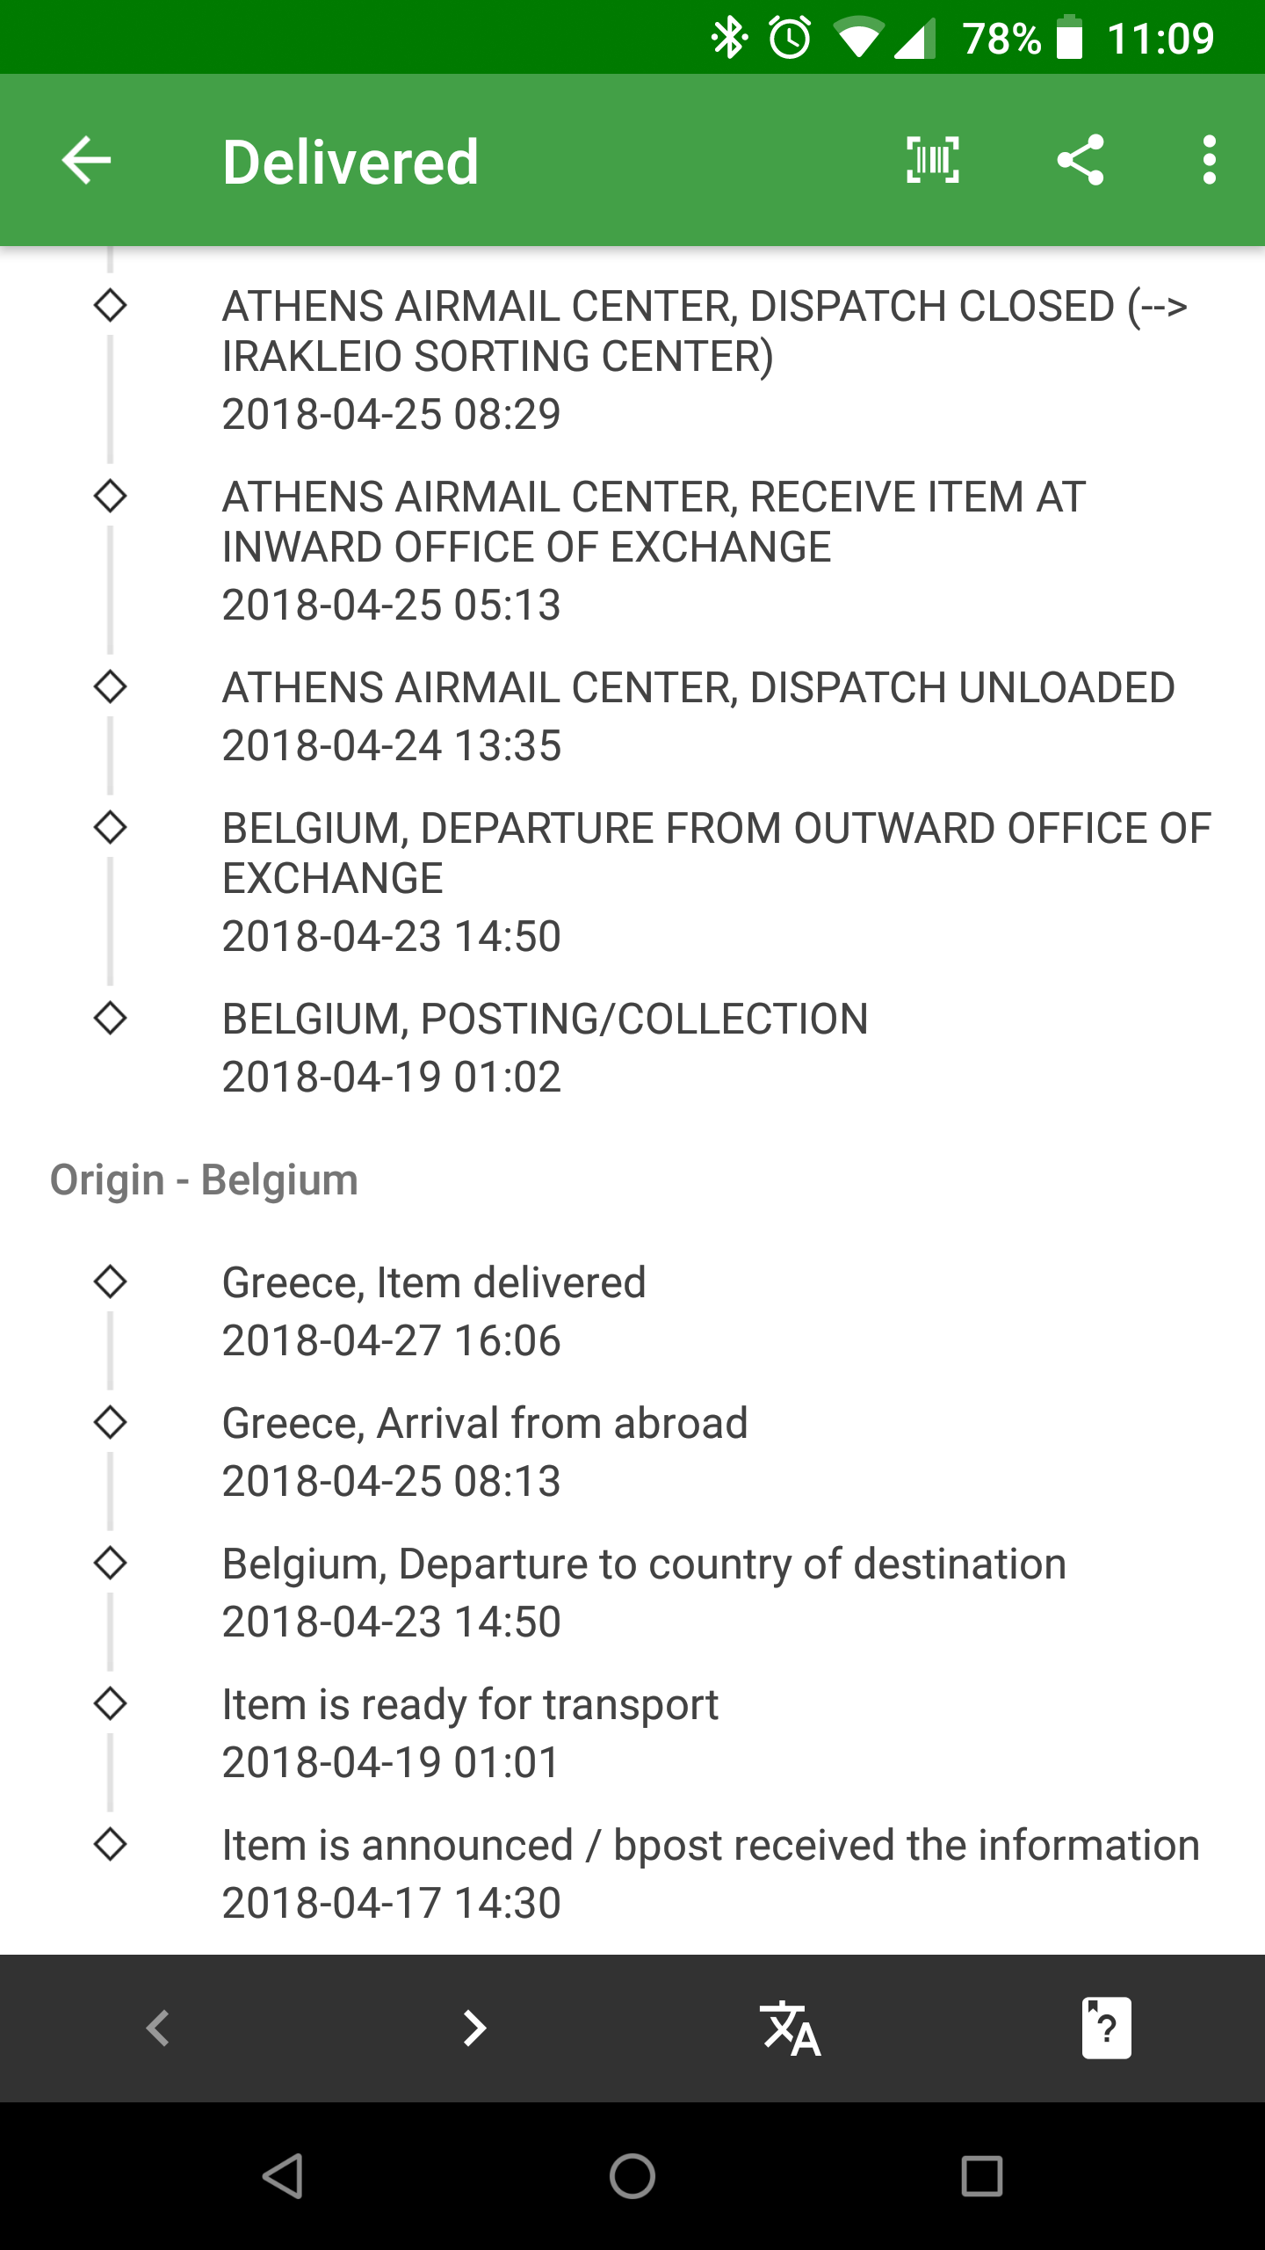The height and width of the screenshot is (2250, 1265).
Task: Tap the back arrow in header
Action: (86, 160)
